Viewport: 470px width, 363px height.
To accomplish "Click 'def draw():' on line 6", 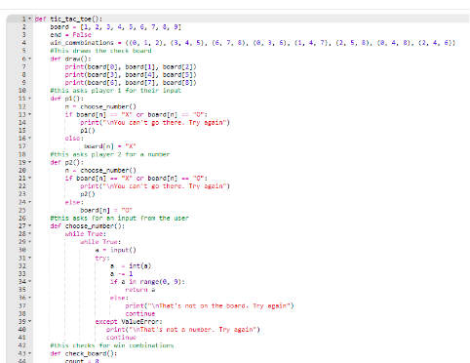I will (70, 59).
